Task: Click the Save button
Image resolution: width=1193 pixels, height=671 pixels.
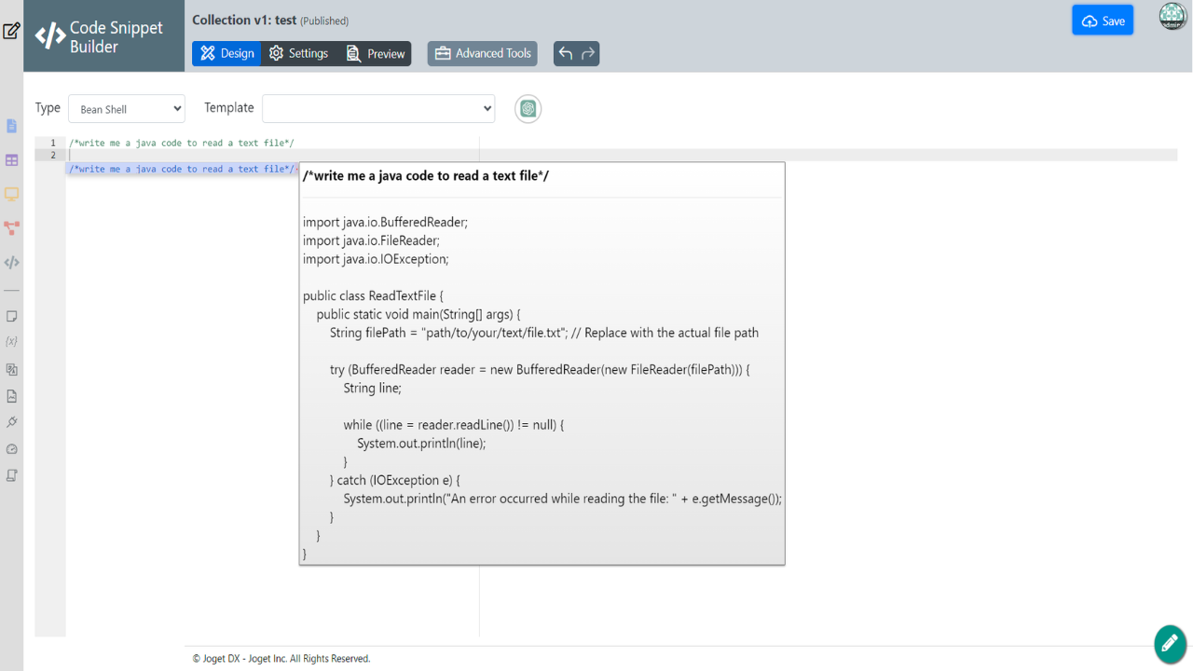Action: pyautogui.click(x=1102, y=21)
